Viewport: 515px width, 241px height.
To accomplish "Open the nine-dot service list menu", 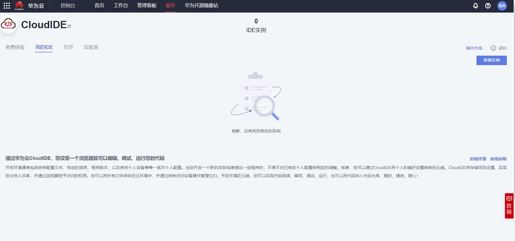I will coord(7,6).
